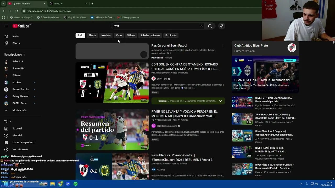Open the $21.00 payment Gmail bookmark

point(129,17)
